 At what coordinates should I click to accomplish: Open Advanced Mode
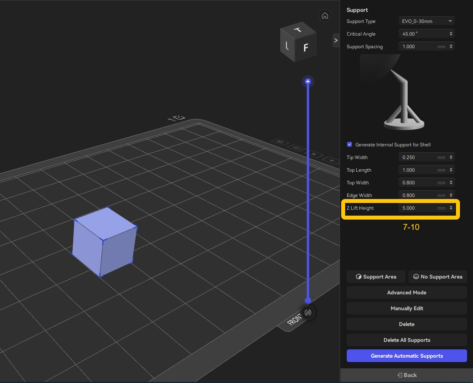407,292
